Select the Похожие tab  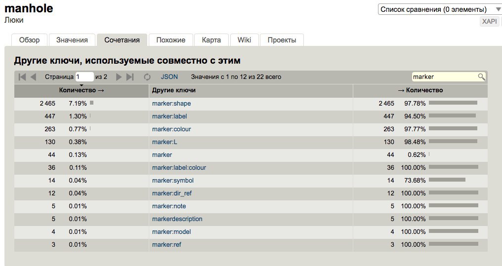click(x=171, y=40)
